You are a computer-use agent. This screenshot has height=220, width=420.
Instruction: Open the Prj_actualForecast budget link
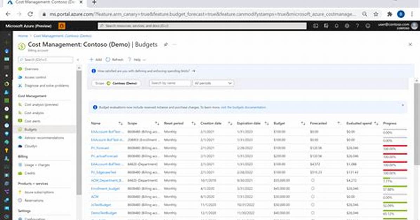point(104,156)
